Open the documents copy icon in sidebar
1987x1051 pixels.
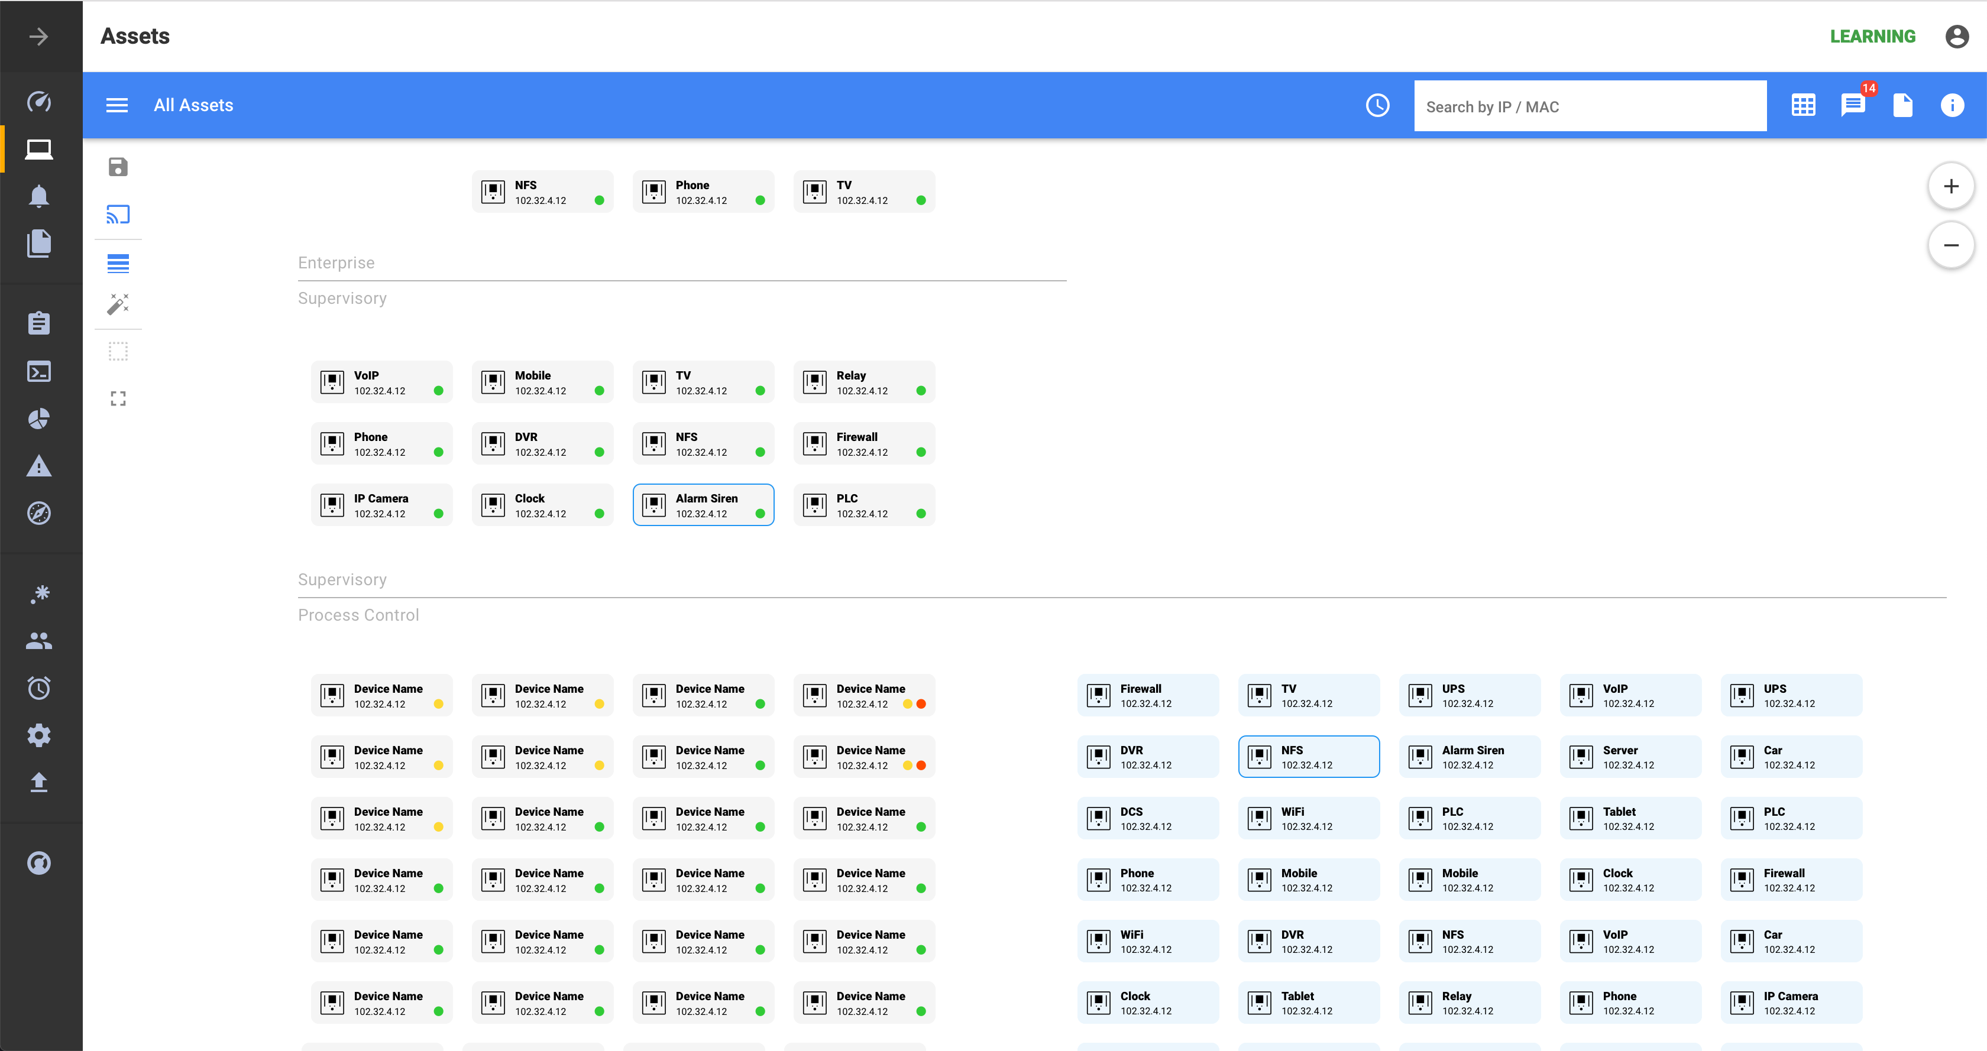(38, 244)
